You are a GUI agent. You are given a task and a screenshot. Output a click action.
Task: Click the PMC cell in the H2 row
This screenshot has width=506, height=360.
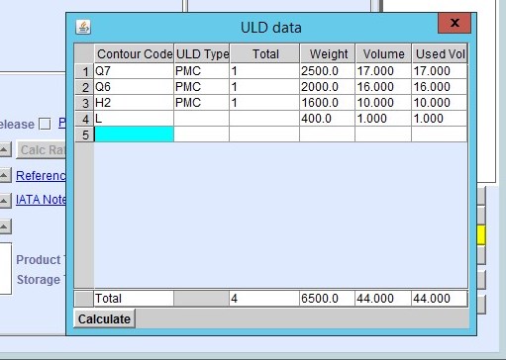coord(202,103)
